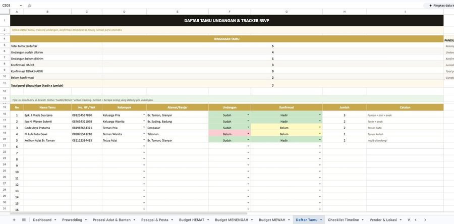Select column A header
Viewport: 454px width, 224px height.
tap(17, 12)
